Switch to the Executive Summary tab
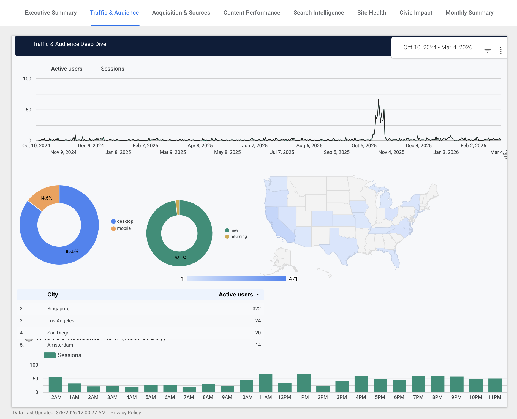 point(51,13)
